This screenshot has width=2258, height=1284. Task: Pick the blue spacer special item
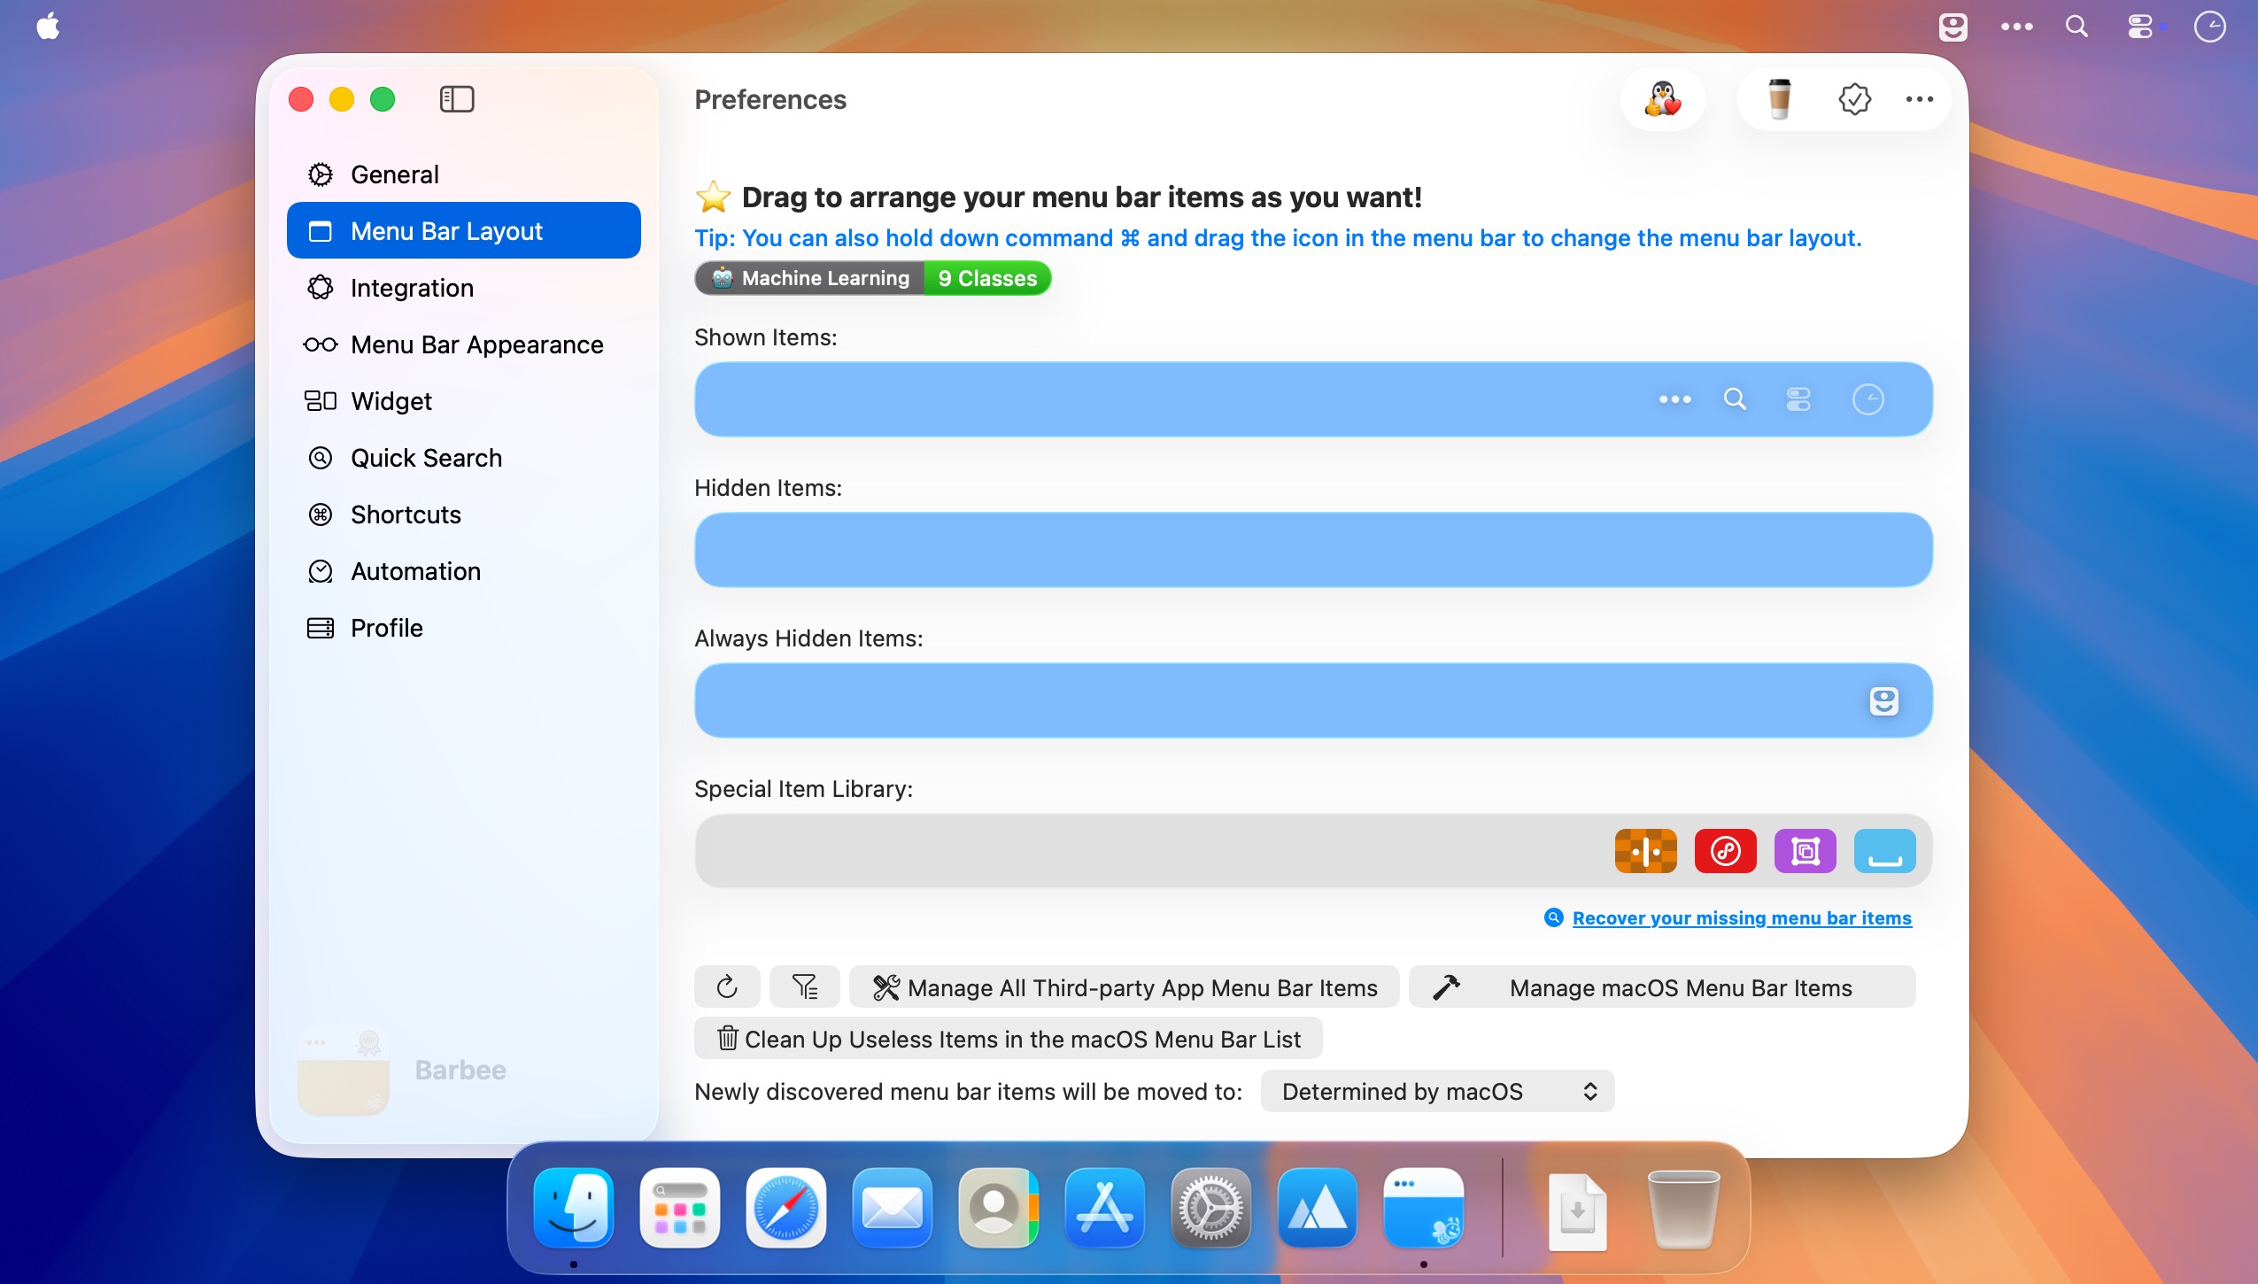(x=1884, y=851)
